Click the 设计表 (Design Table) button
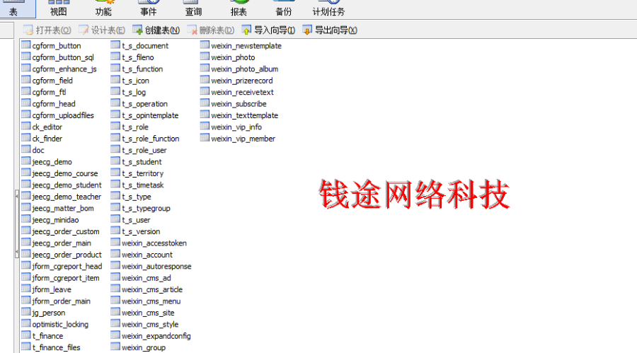 click(x=101, y=30)
